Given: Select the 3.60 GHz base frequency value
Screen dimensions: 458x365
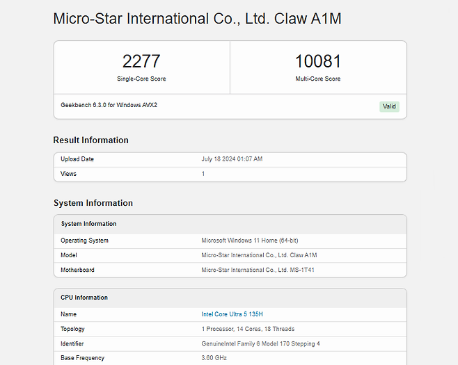Looking at the screenshot, I should point(214,358).
